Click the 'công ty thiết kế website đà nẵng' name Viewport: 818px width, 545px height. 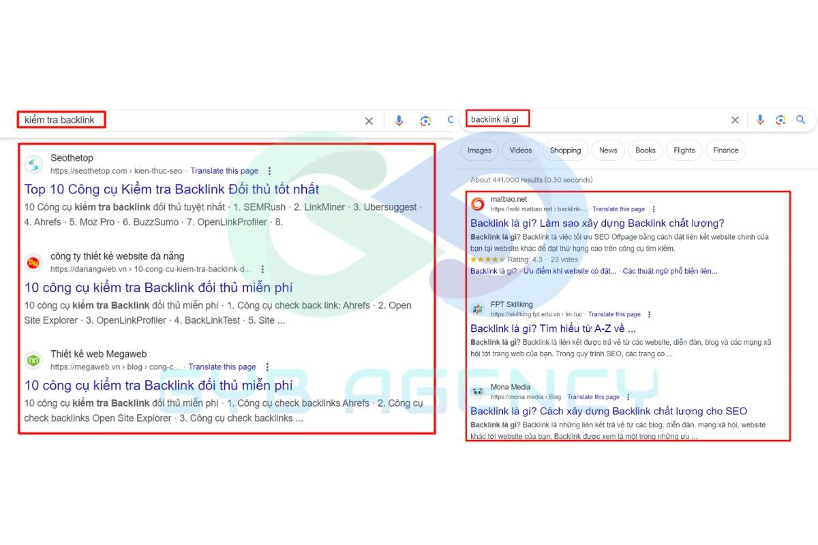click(x=117, y=256)
